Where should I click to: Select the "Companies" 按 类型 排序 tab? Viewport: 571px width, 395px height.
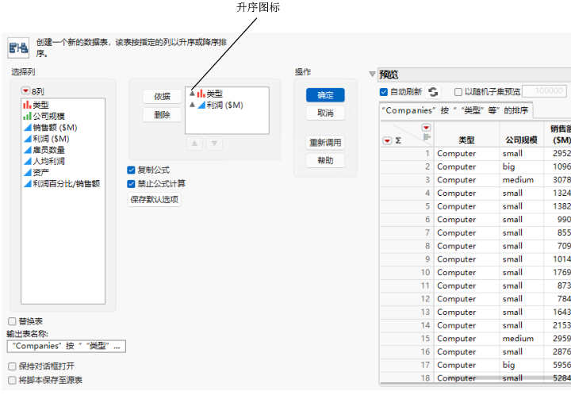(x=457, y=110)
